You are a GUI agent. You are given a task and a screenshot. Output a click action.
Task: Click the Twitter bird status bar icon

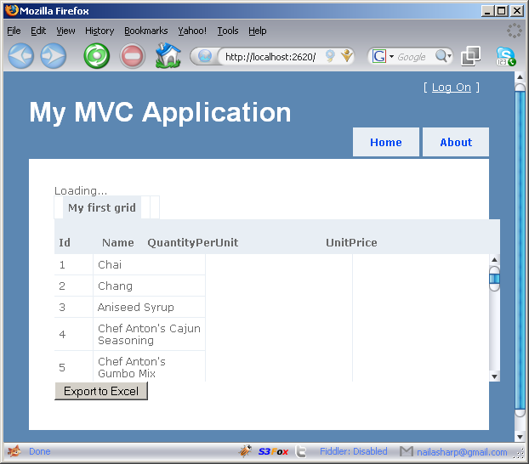pos(300,451)
